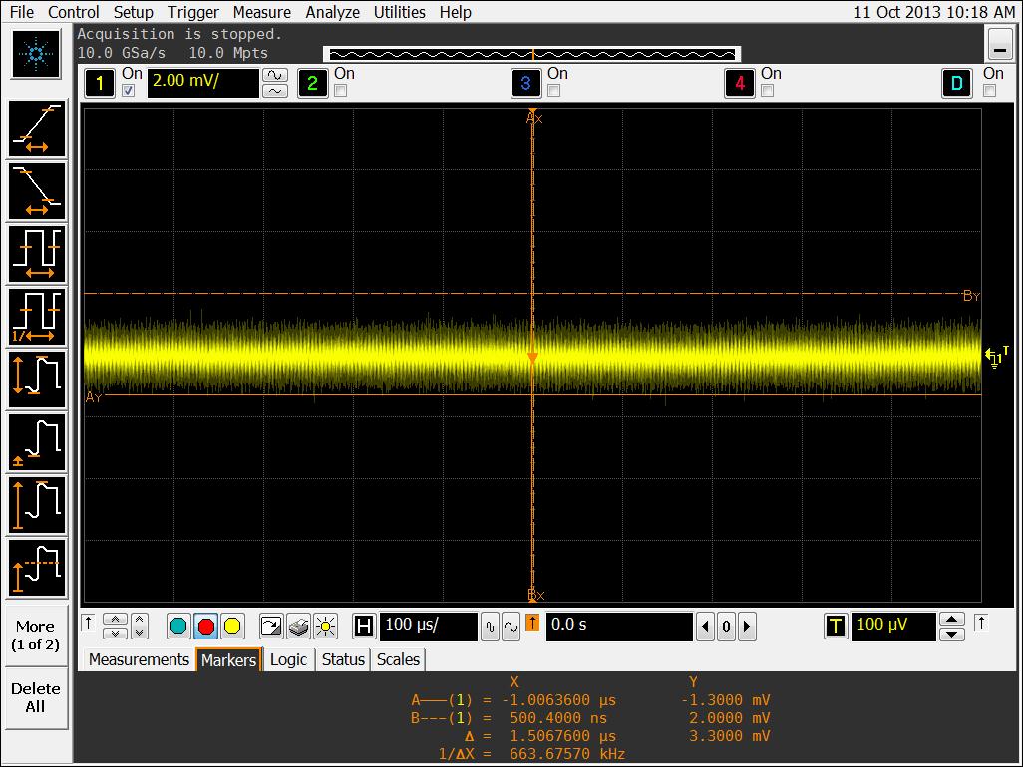The image size is (1023, 767).
Task: Increase channel 1 vertical scale with the upper button
Action: (274, 75)
